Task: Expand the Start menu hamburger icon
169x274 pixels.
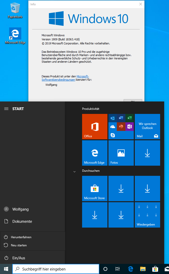Action: pos(6,109)
